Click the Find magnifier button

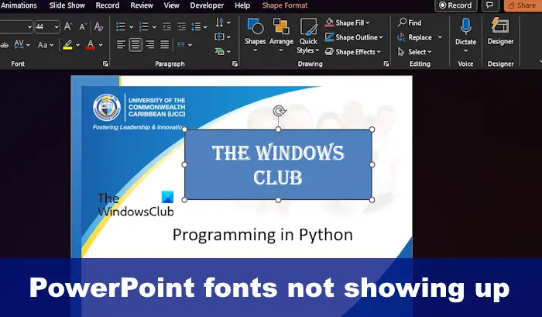tap(410, 22)
